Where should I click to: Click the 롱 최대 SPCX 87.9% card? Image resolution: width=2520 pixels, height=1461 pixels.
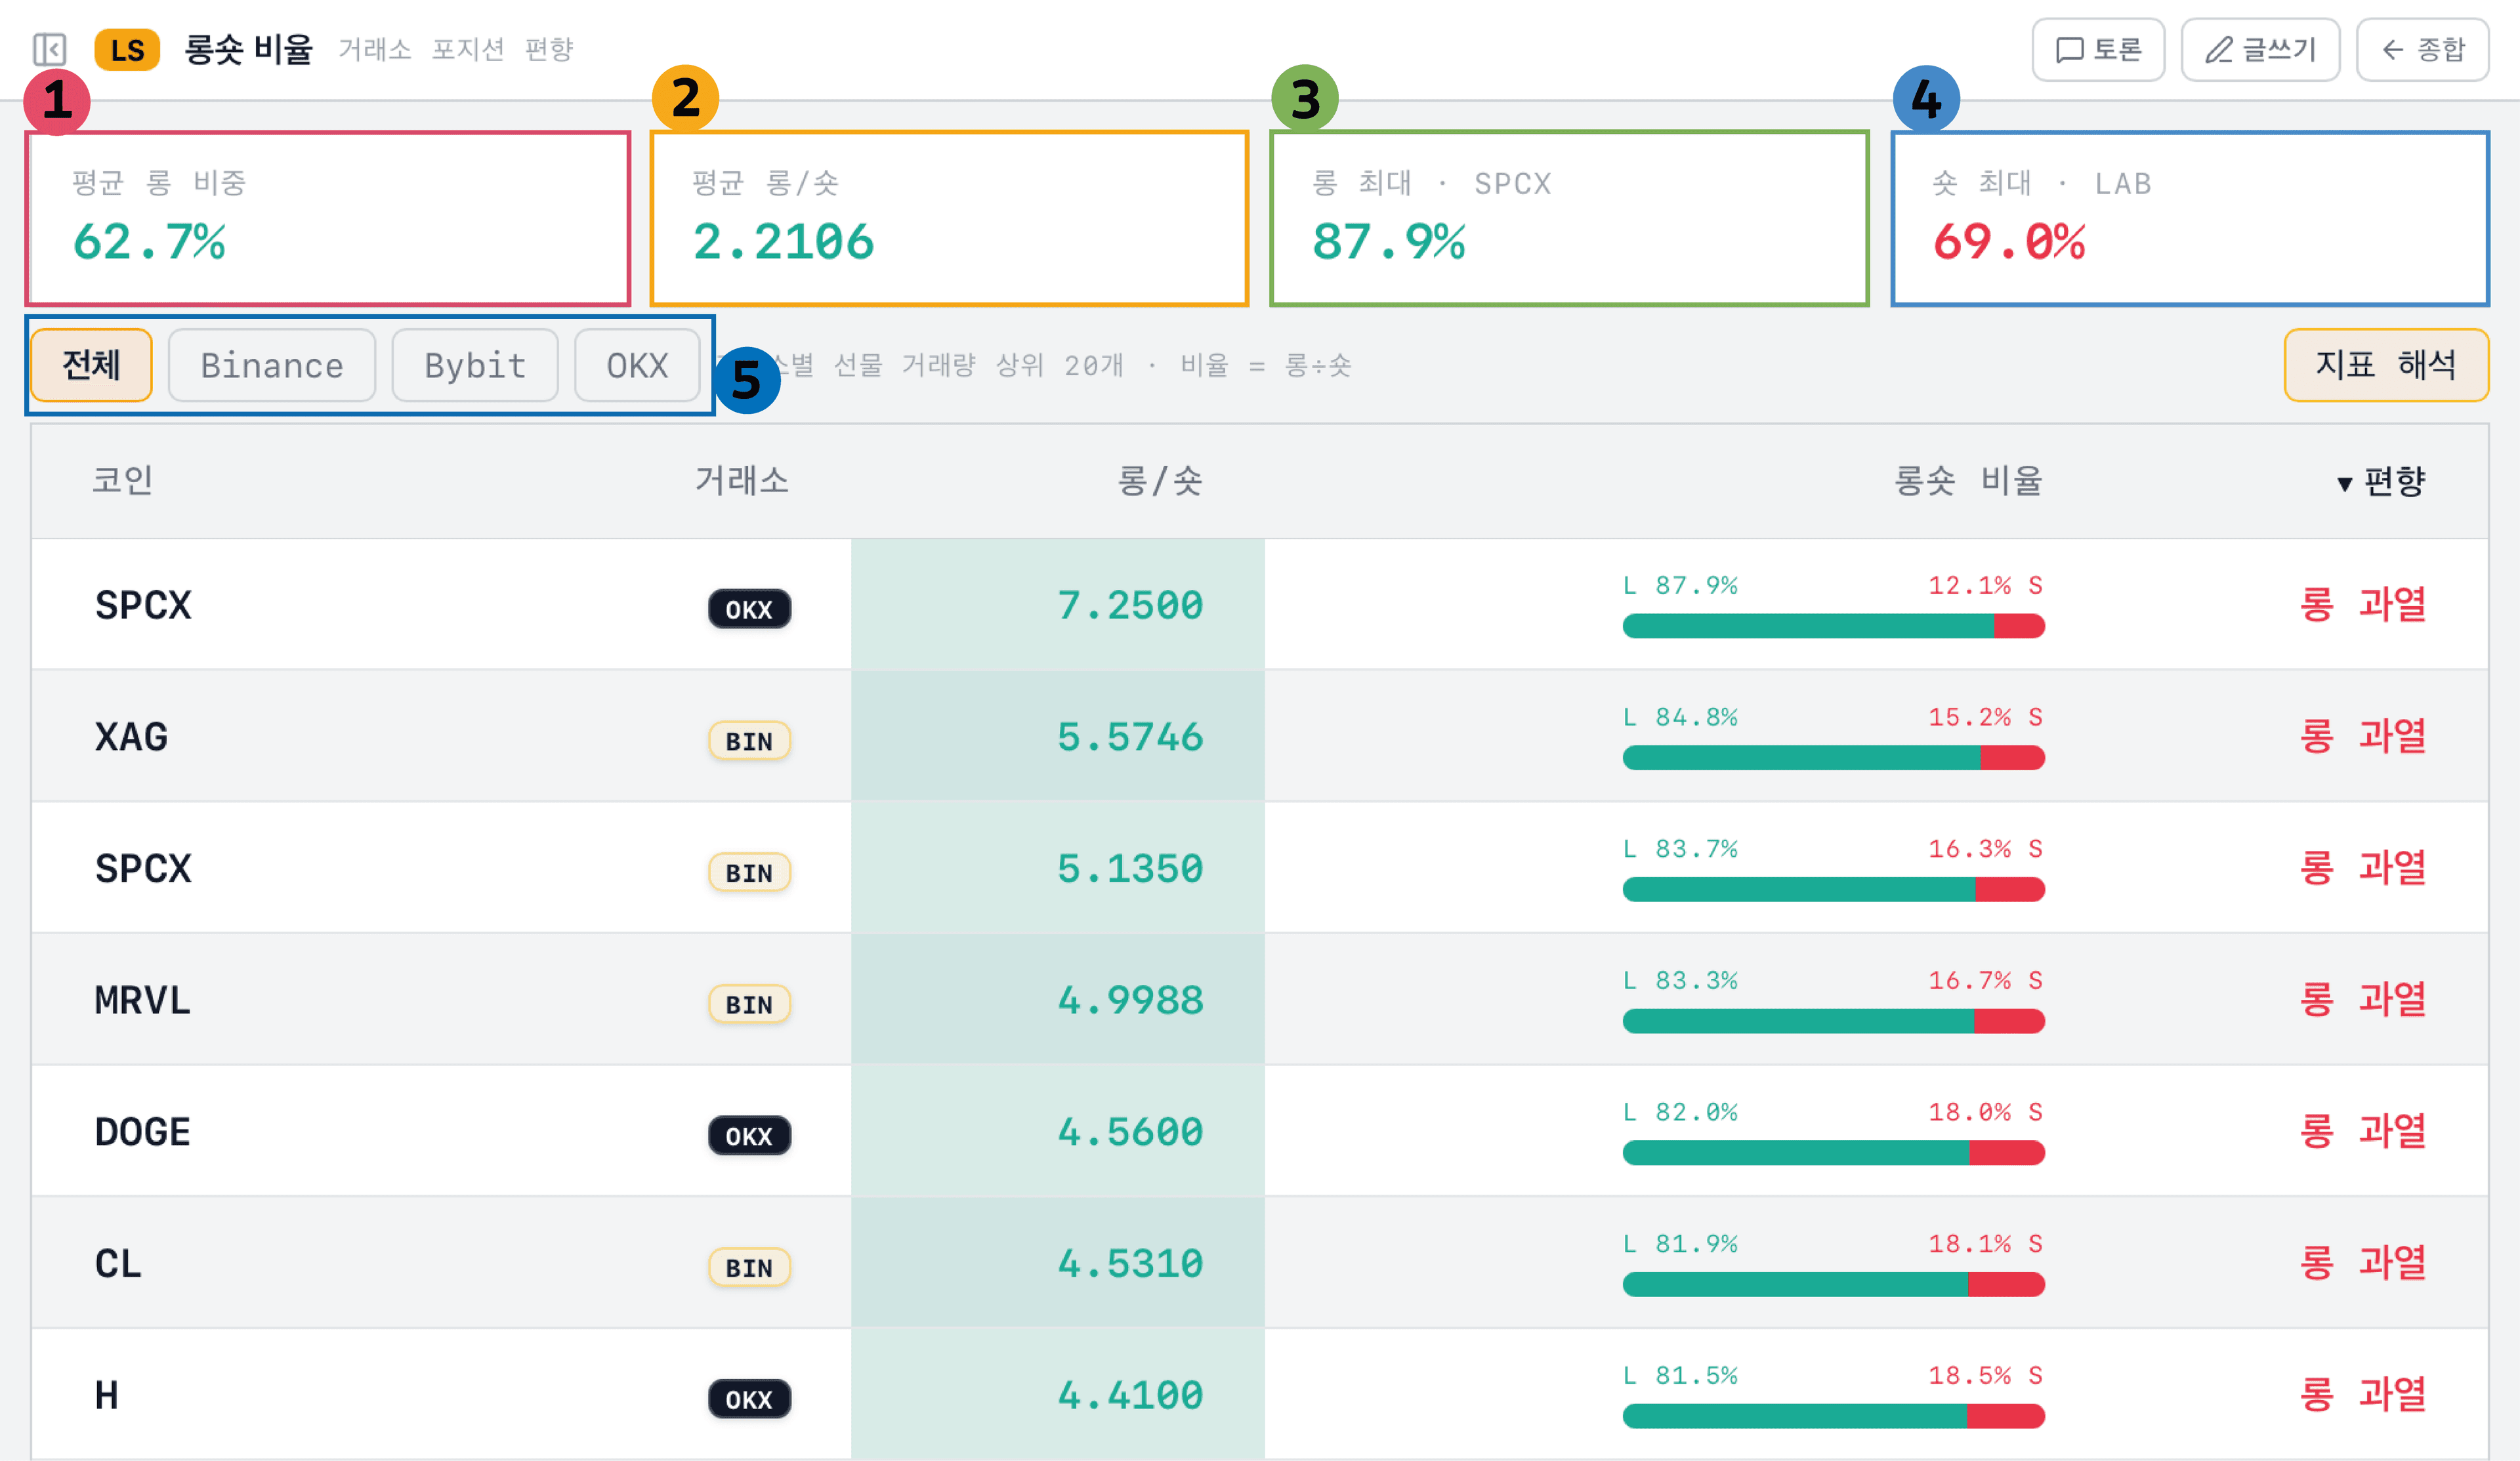(x=1569, y=218)
